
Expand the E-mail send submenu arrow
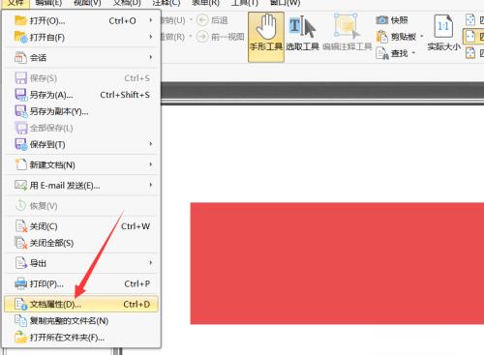pyautogui.click(x=151, y=185)
